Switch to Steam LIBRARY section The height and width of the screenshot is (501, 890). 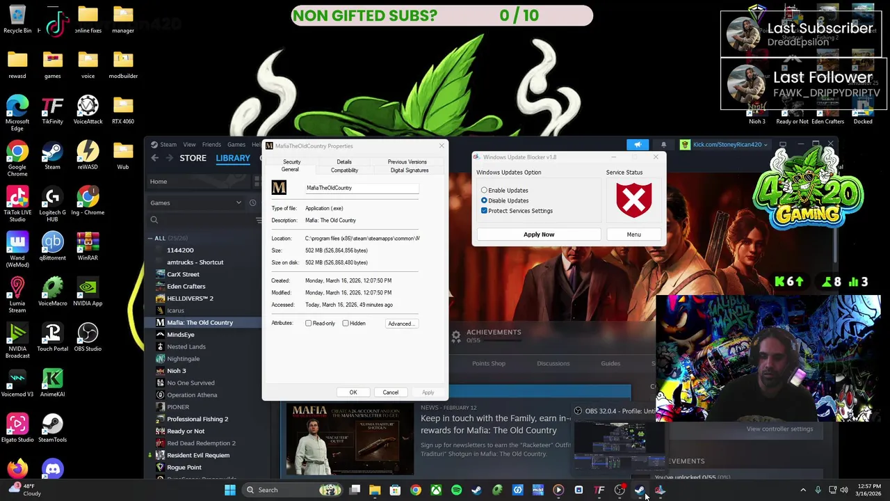pyautogui.click(x=233, y=158)
